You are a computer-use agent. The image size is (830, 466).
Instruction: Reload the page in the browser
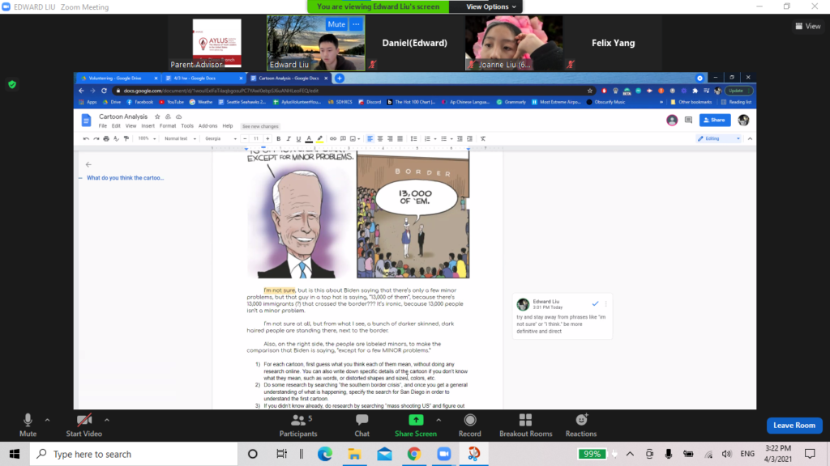[x=104, y=91]
